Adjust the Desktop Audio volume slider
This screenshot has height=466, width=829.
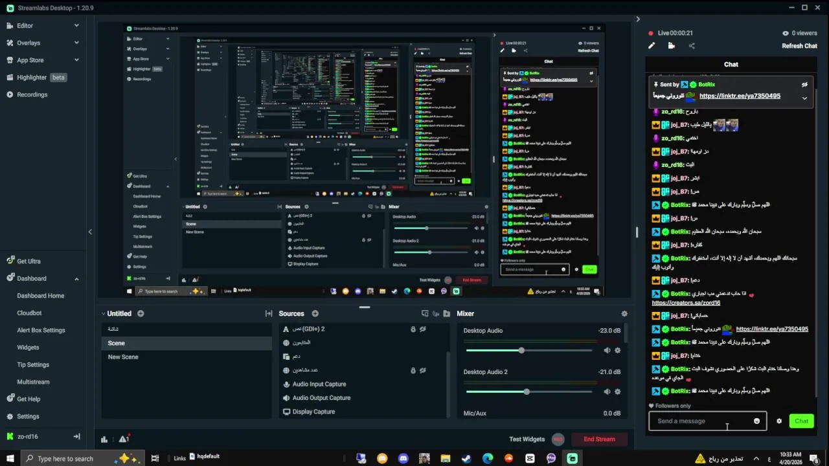coord(529,351)
